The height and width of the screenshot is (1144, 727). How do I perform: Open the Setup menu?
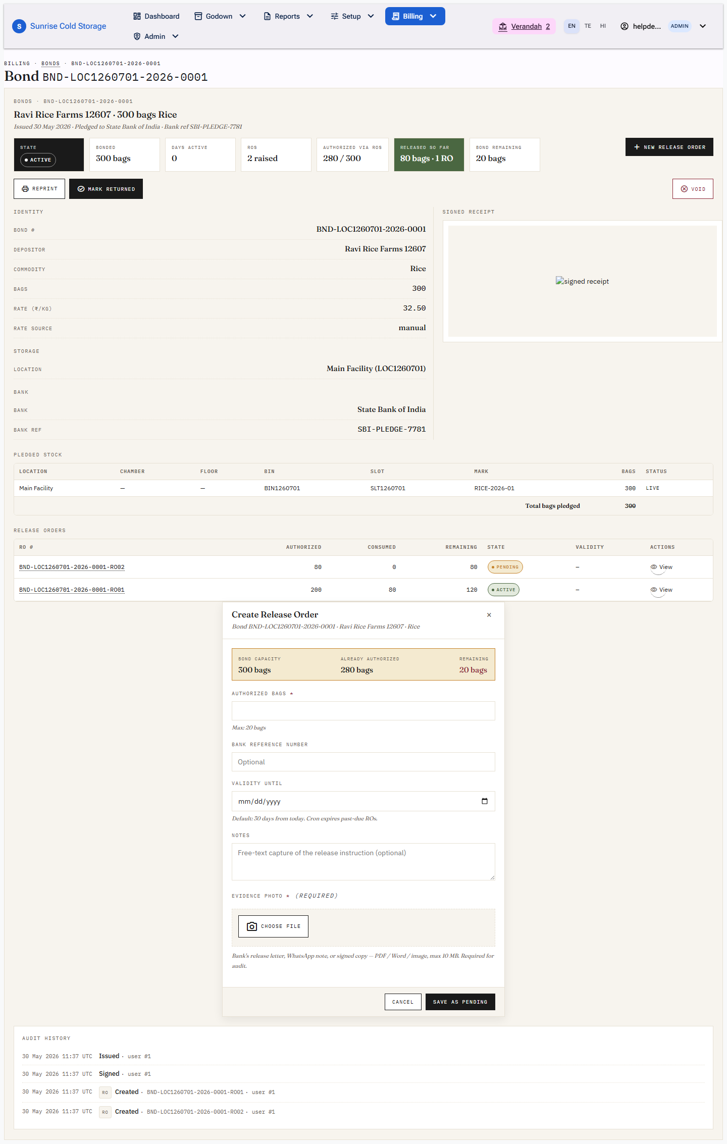(352, 16)
